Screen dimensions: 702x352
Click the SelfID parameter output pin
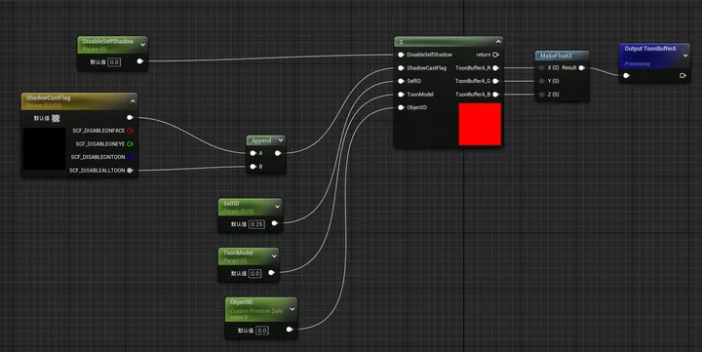click(x=274, y=223)
